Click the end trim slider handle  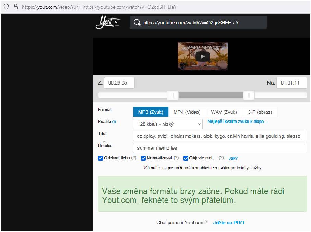pos(249,95)
